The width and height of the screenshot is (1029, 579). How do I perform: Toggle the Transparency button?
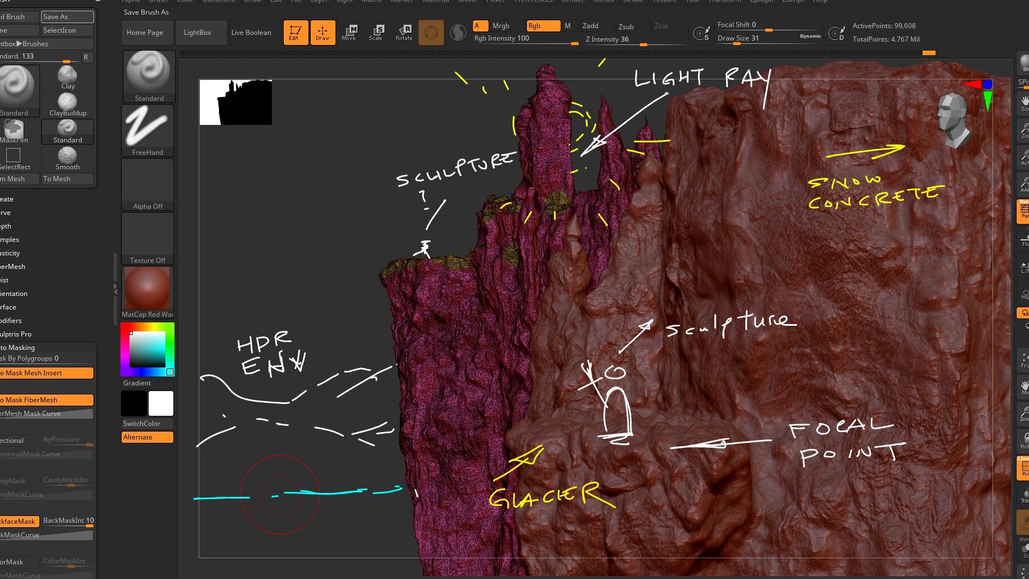1024,495
